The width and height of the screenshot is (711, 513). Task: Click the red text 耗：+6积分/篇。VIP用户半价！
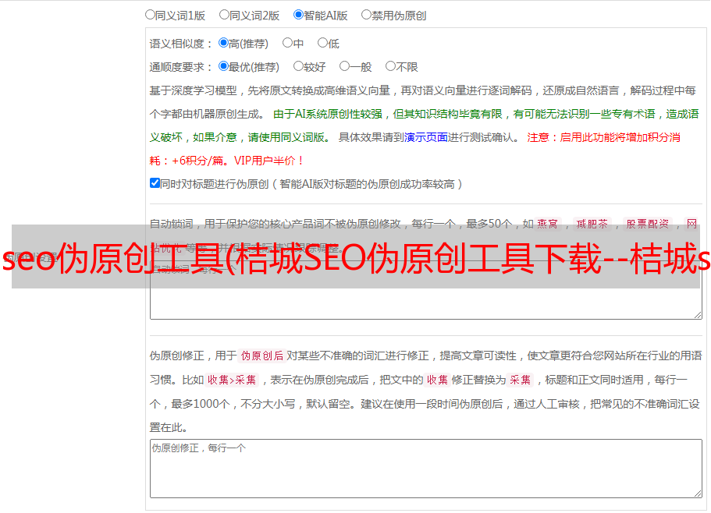point(226,161)
